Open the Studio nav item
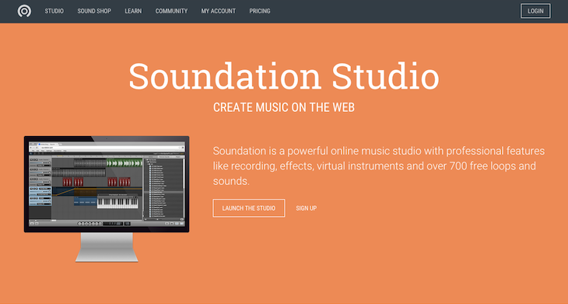Viewport: 568px width, 304px height. 54,11
